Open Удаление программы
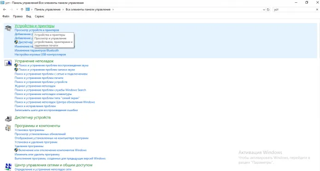This screenshot has height=171, width=320. click(x=29, y=146)
